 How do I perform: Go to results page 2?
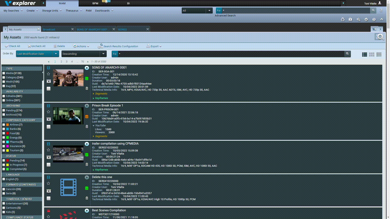(61, 62)
